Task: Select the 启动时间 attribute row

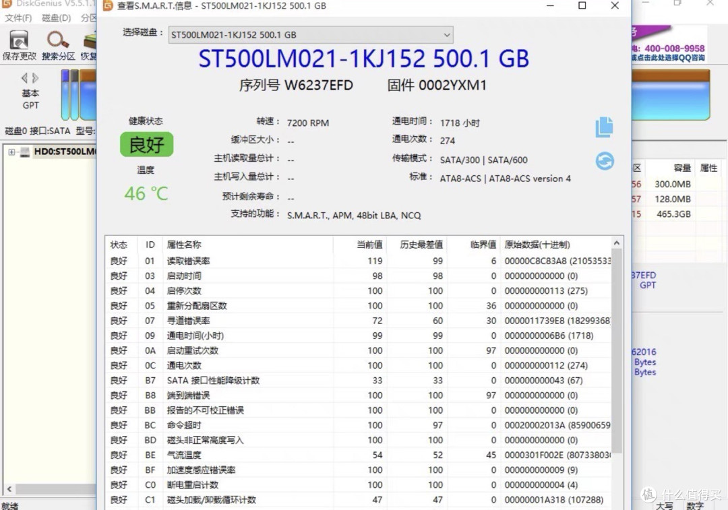Action: pos(359,276)
